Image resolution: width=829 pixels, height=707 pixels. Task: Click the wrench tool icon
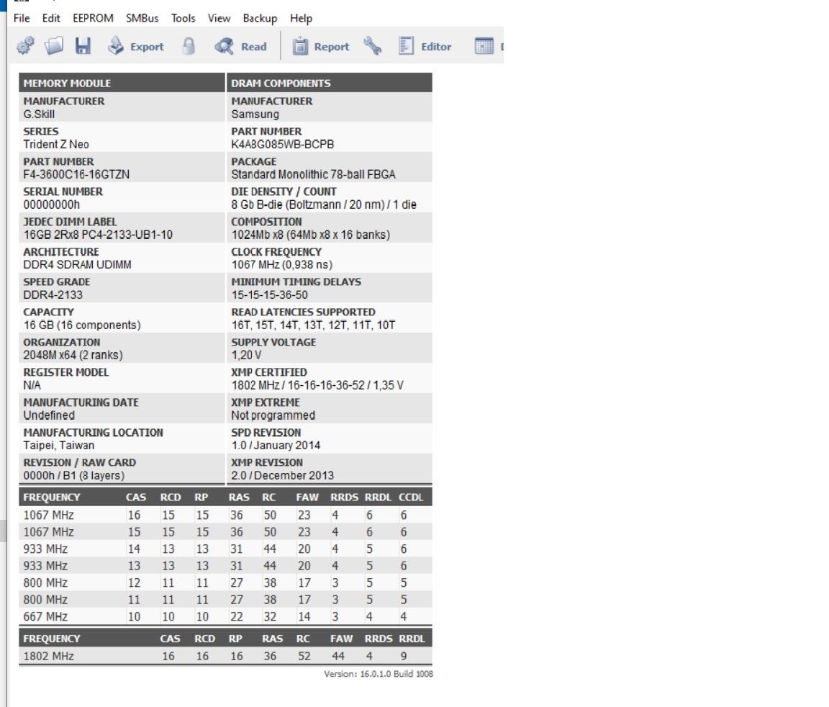tap(372, 46)
